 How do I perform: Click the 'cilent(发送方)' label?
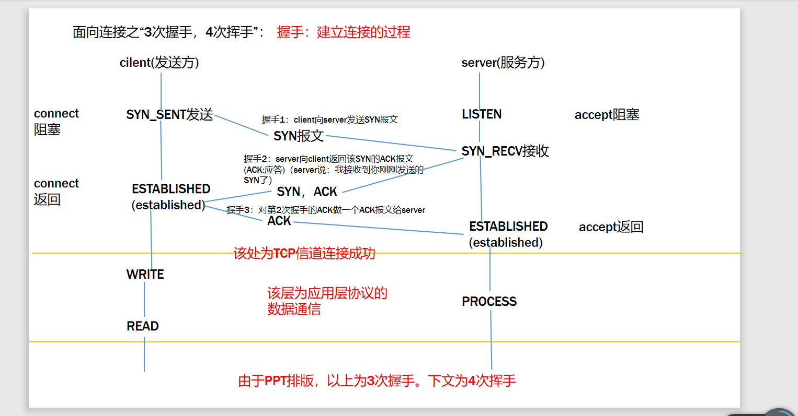tap(159, 63)
